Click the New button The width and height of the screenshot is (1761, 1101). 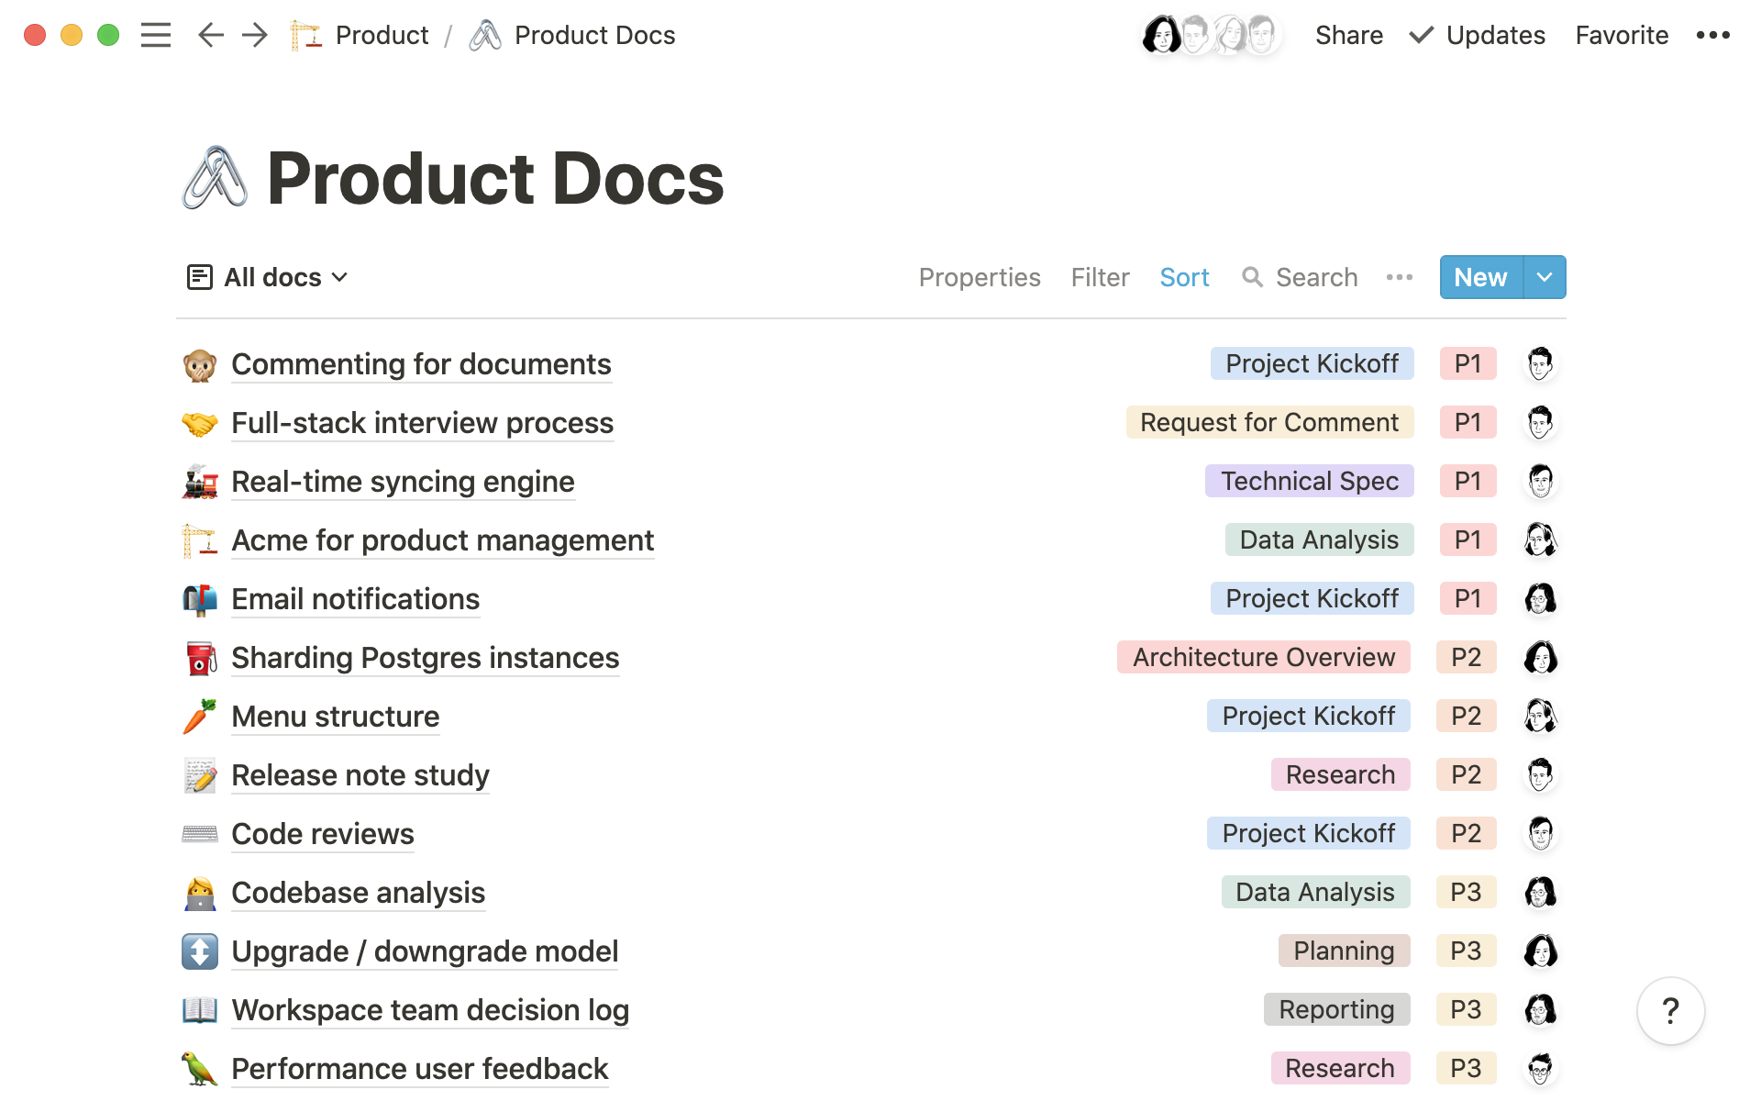[1480, 277]
